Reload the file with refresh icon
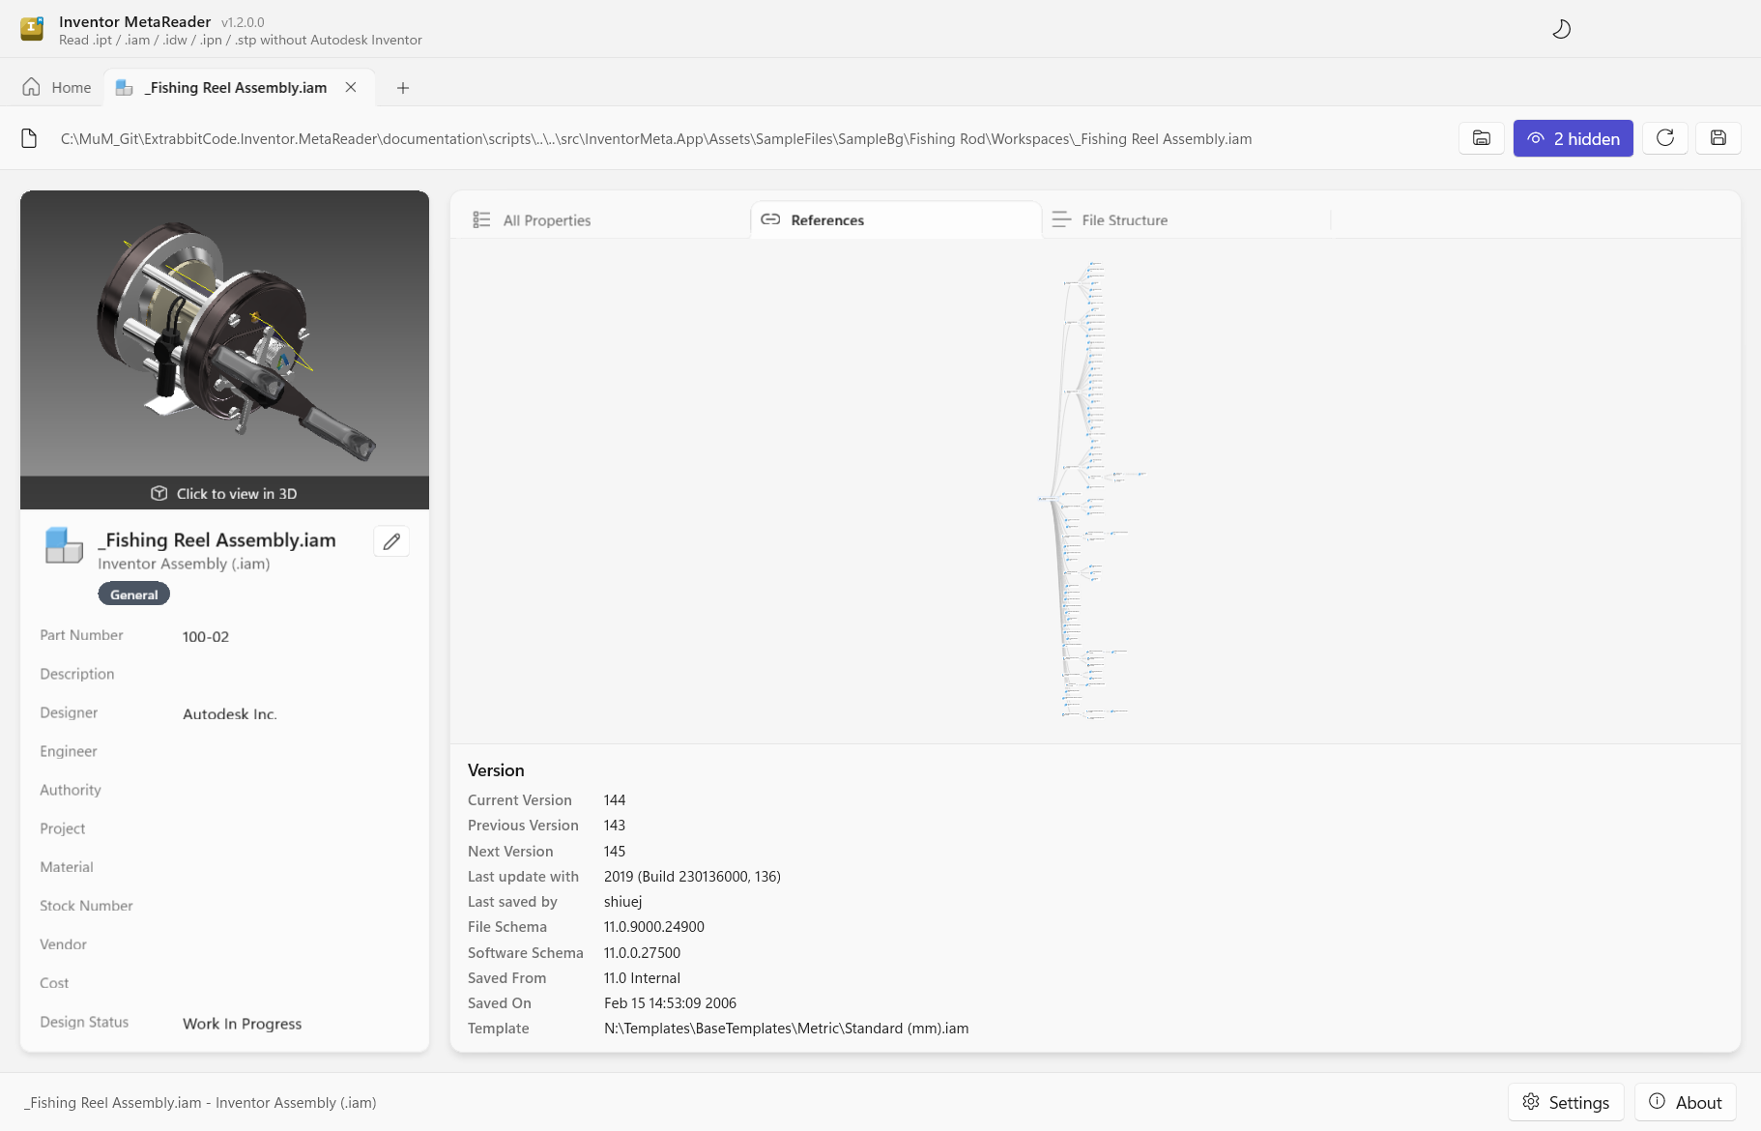 click(x=1665, y=138)
